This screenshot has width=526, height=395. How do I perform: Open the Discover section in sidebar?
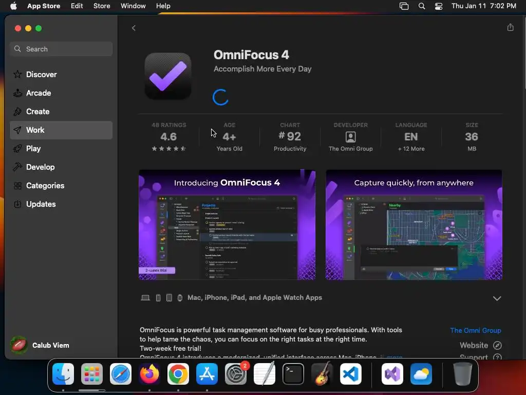point(61,74)
